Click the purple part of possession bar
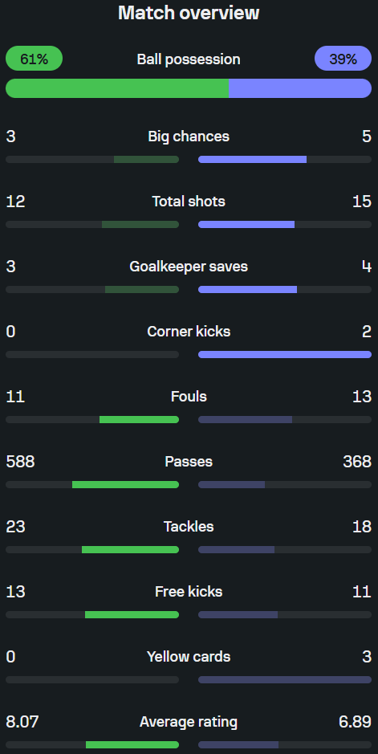This screenshot has height=754, width=378. pos(300,88)
